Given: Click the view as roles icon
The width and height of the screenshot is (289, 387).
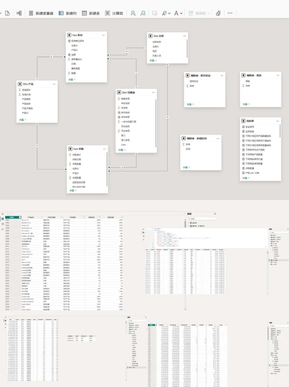Looking at the screenshot, I should tap(143, 13).
